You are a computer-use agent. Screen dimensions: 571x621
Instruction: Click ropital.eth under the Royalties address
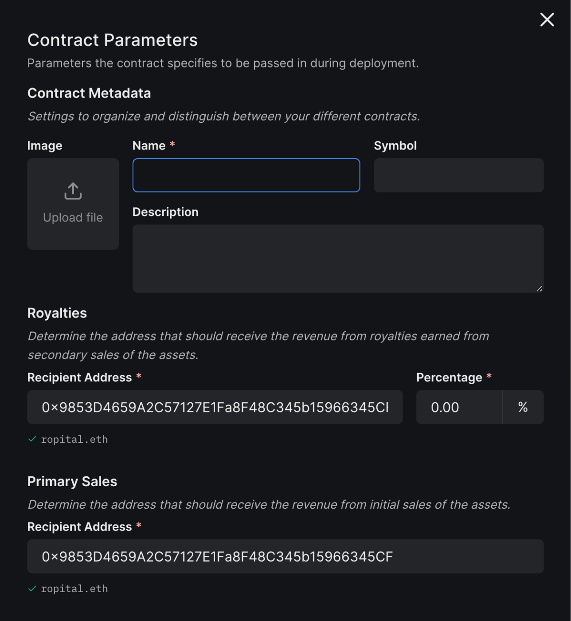point(74,440)
